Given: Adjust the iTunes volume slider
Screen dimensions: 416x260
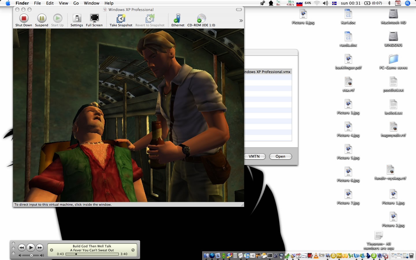Looking at the screenshot, I should [x=31, y=255].
